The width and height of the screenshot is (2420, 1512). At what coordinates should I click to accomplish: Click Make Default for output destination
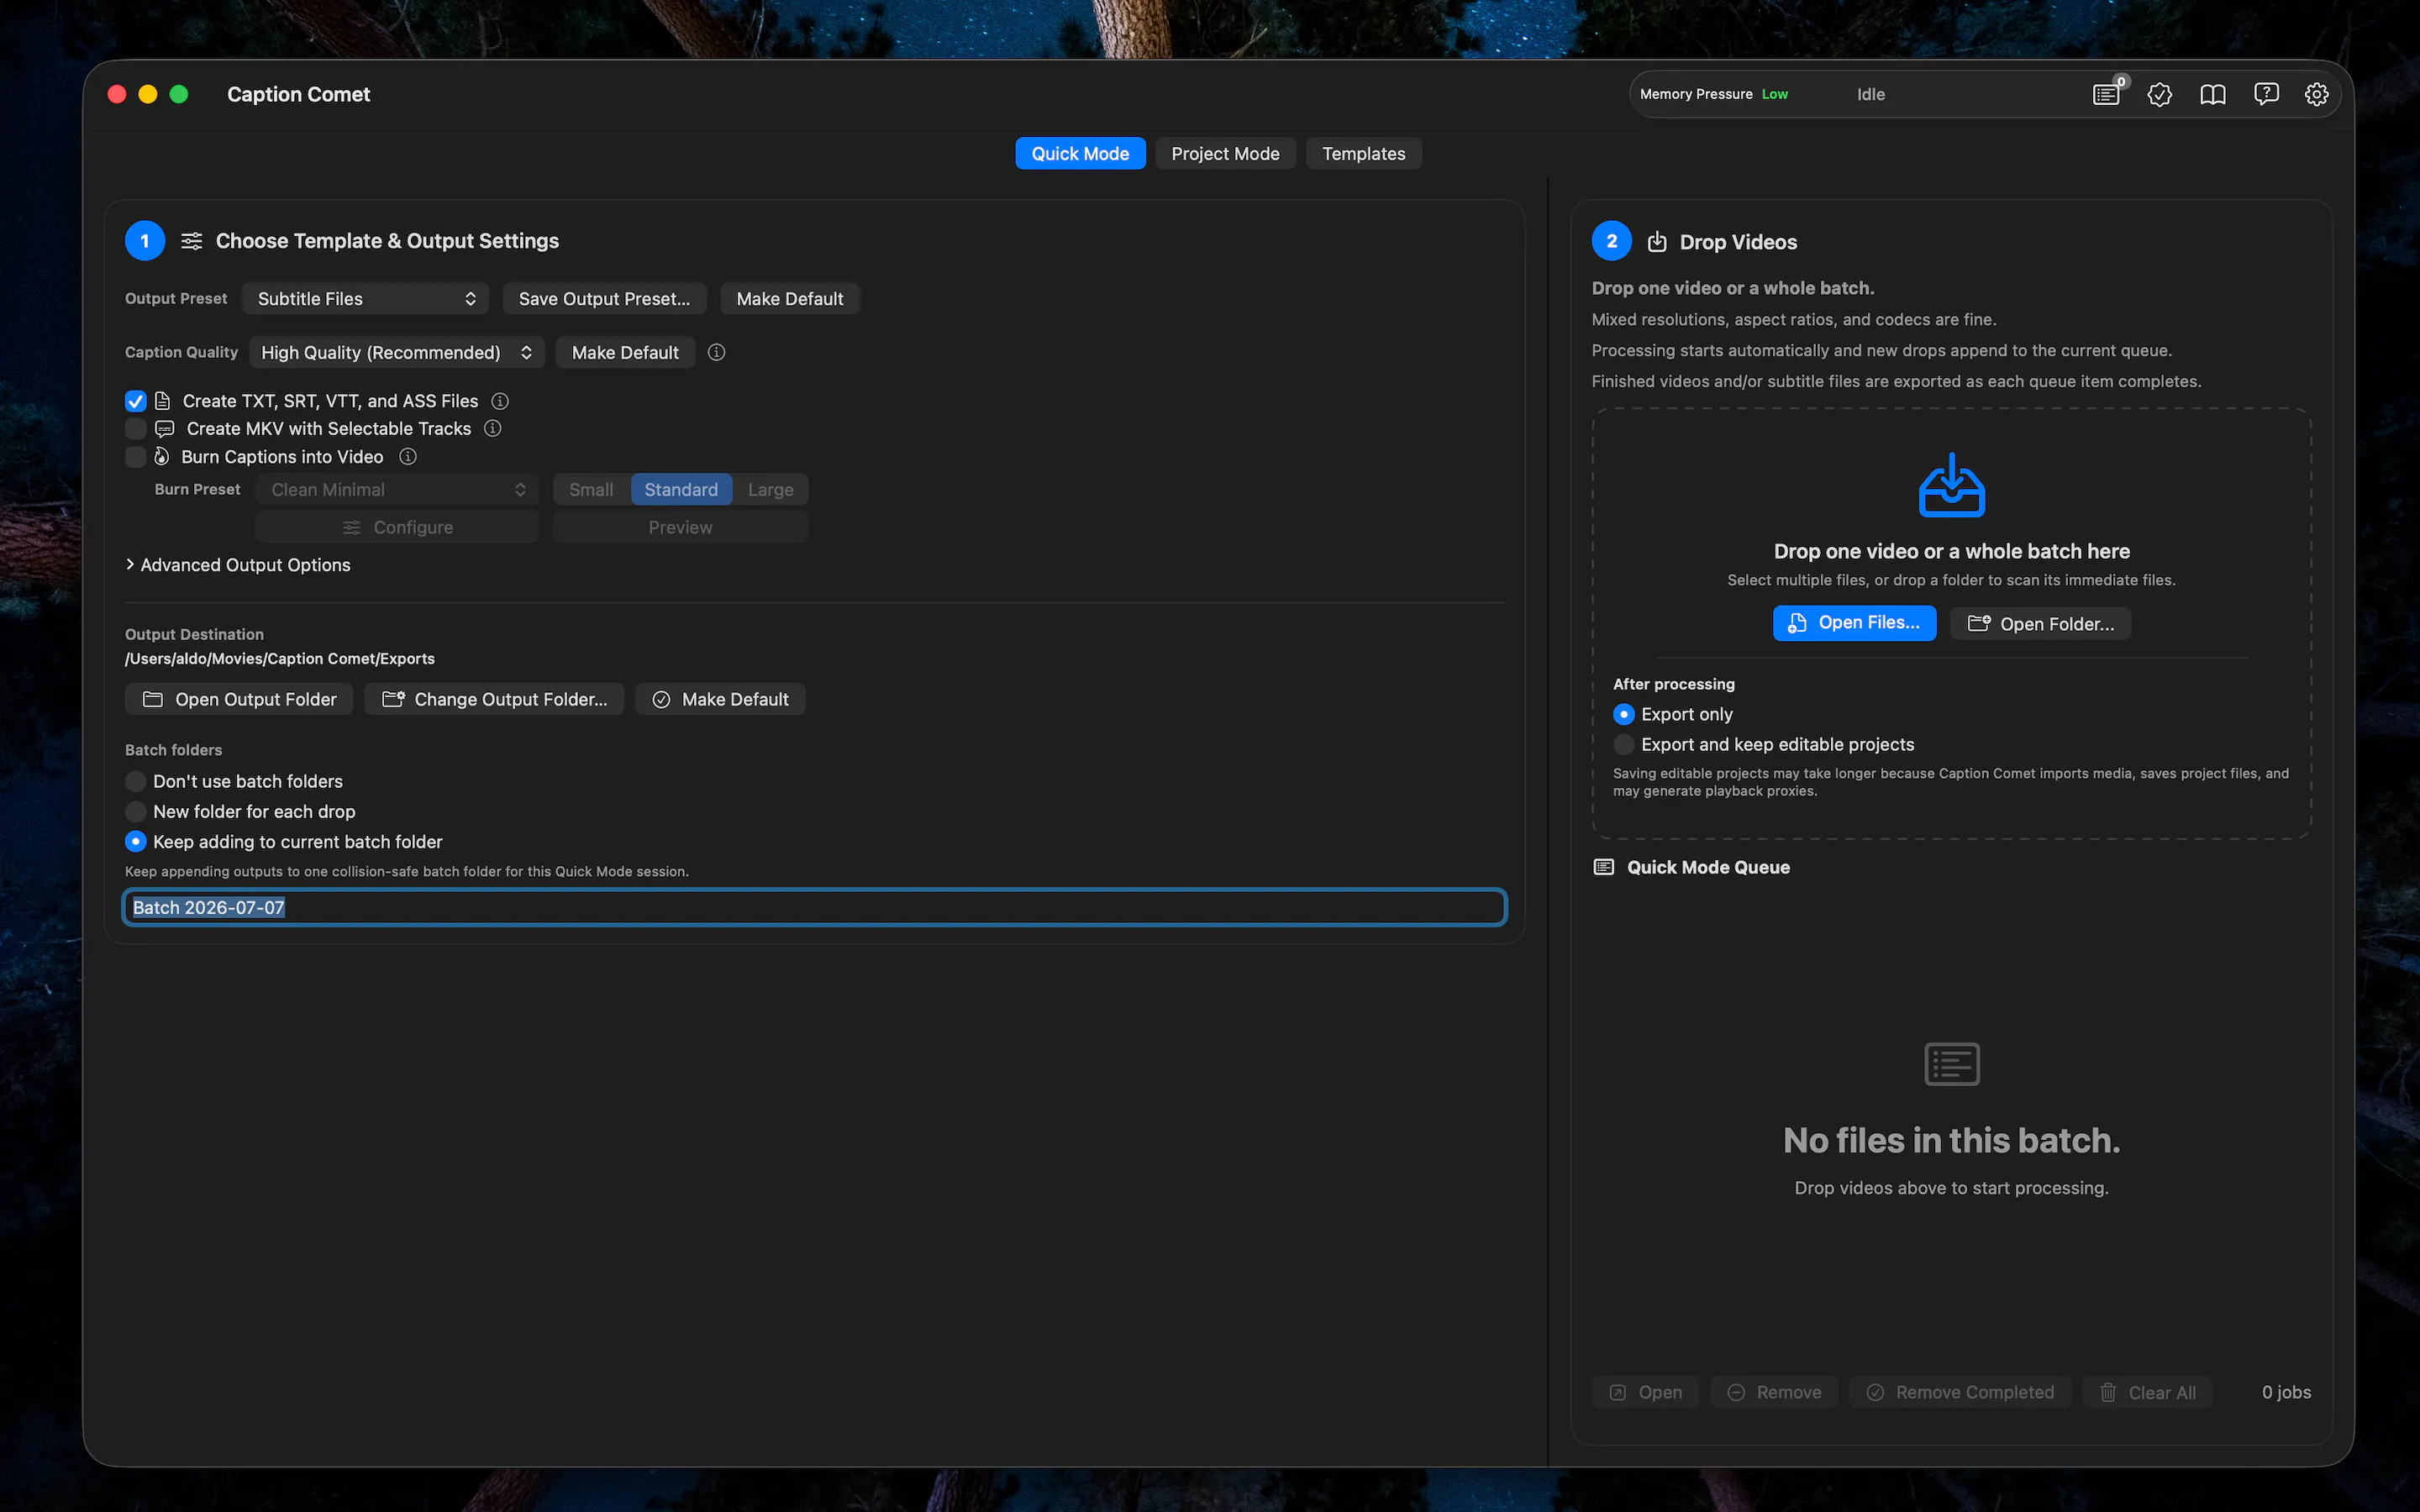(x=720, y=699)
